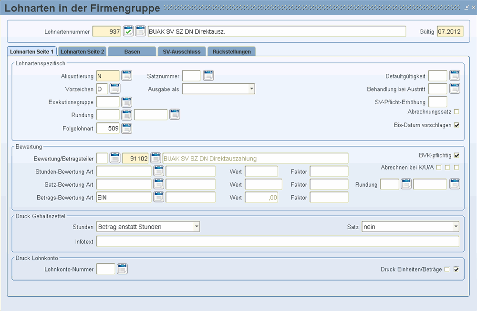
Task: Click the Bewertung field containing 91102
Action: pos(135,158)
